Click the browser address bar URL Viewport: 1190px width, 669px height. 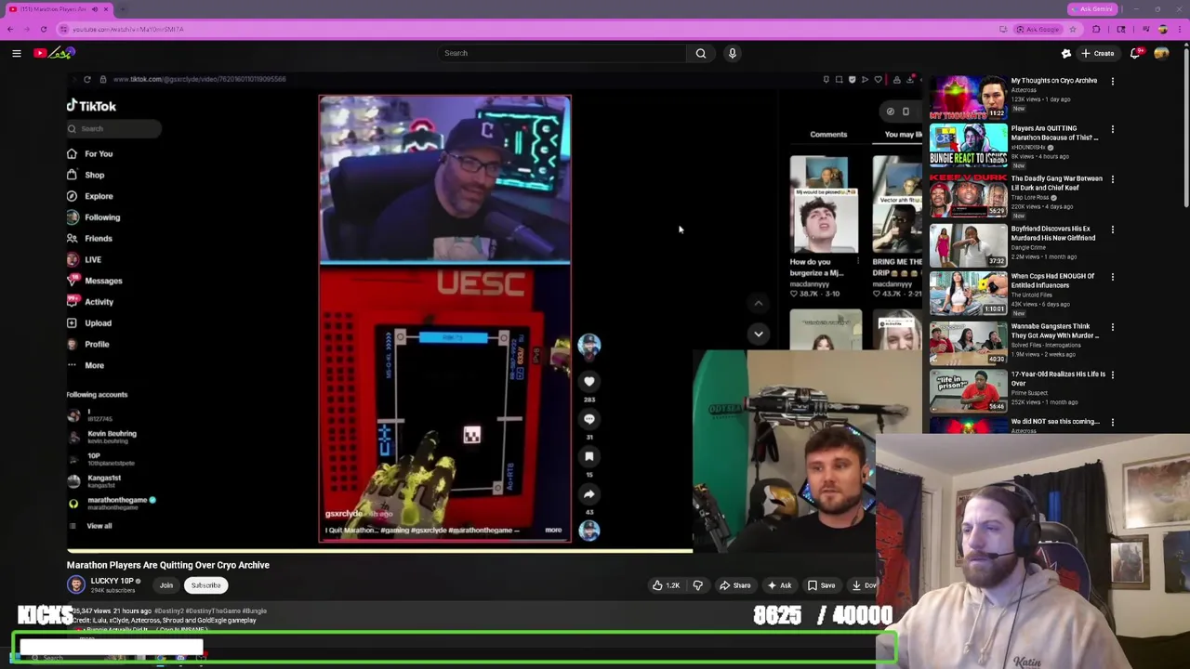point(128,29)
